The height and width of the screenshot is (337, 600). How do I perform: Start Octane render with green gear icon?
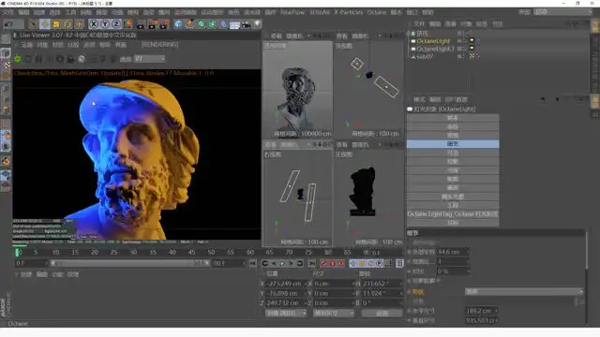[x=18, y=59]
